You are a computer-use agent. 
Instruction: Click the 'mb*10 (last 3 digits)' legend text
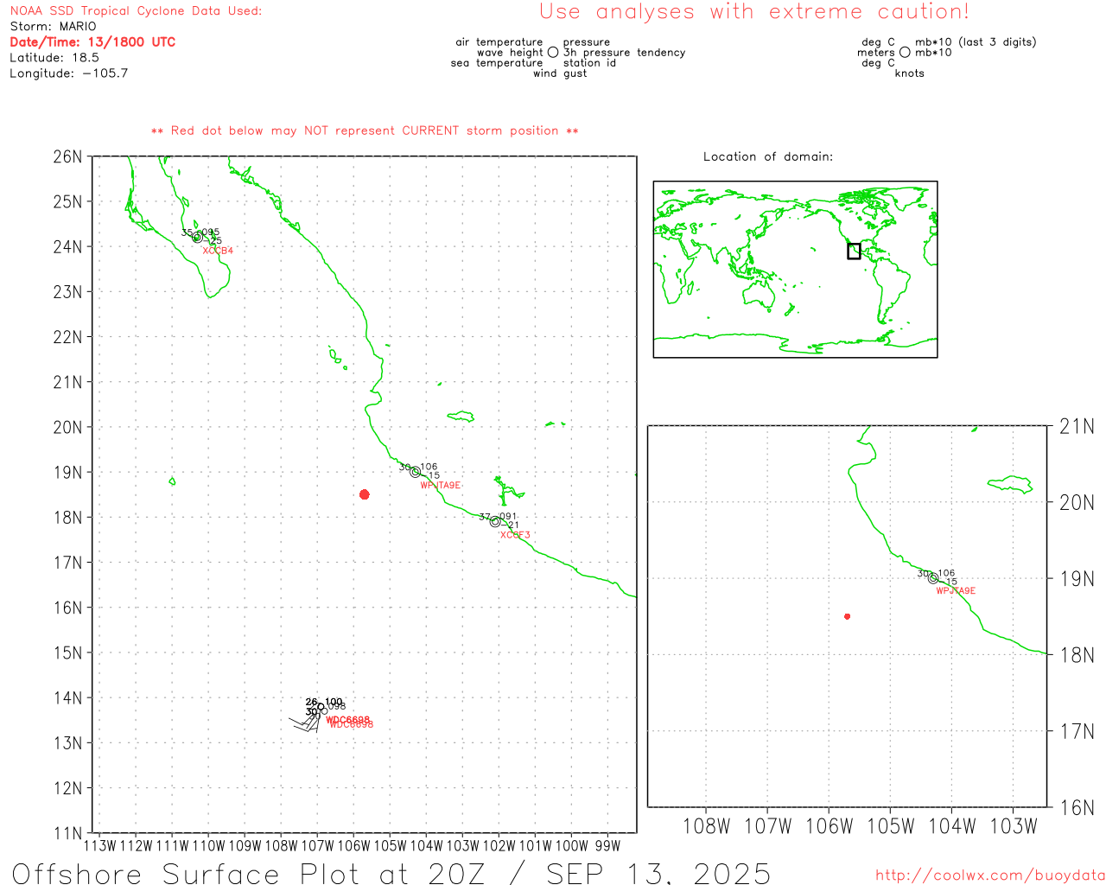click(x=976, y=42)
